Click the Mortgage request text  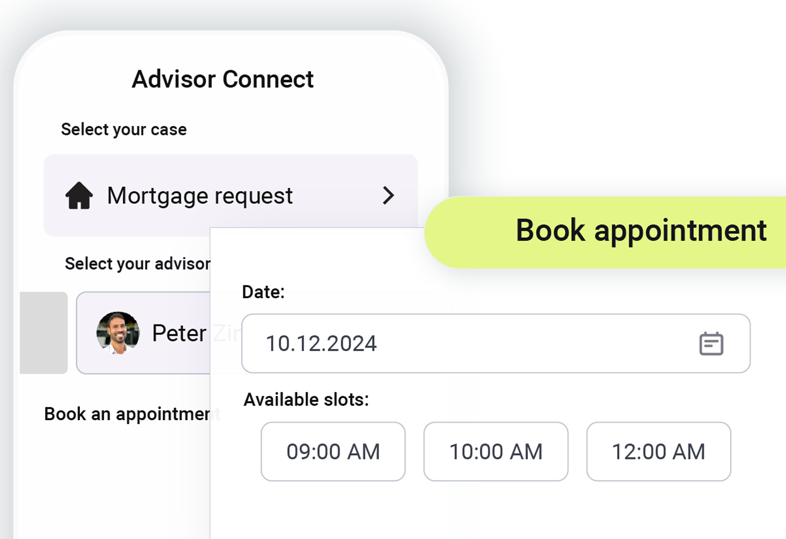[199, 196]
